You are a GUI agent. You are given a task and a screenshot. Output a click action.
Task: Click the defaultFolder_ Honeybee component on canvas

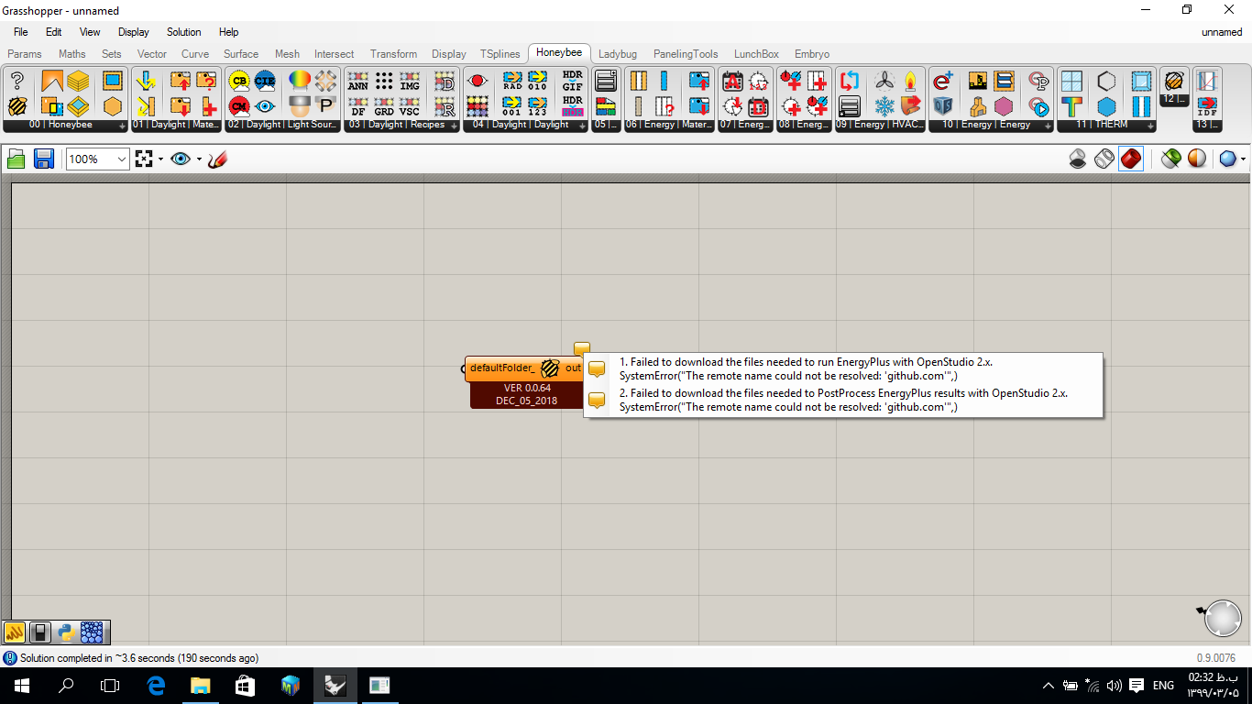click(524, 368)
